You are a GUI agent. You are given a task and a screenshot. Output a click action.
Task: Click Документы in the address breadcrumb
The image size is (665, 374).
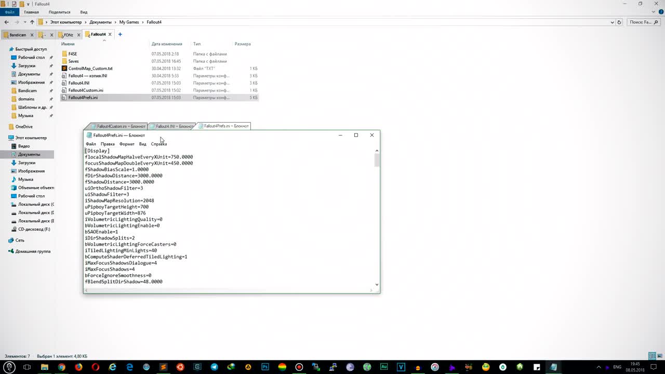100,22
